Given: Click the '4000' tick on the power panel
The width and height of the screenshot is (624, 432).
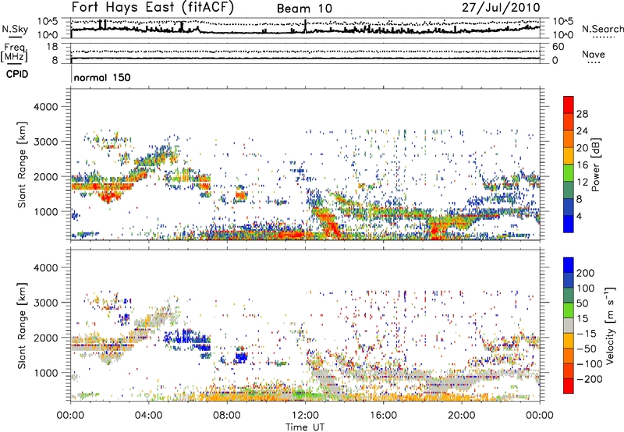Looking at the screenshot, I should [45, 107].
